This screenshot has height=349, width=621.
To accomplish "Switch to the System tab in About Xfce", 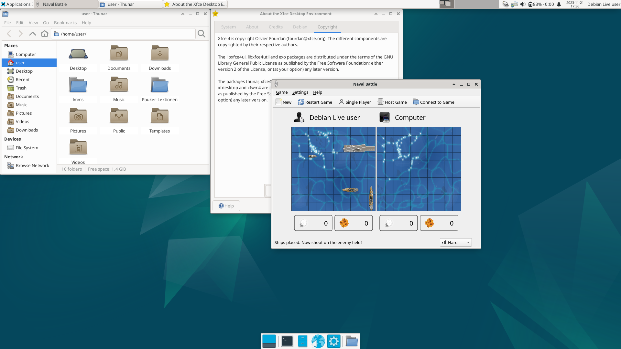I will coord(228,27).
